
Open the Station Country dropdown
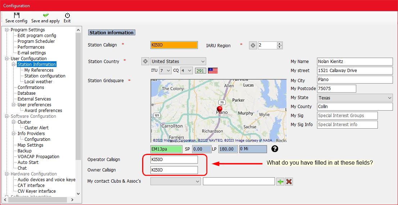click(x=203, y=61)
